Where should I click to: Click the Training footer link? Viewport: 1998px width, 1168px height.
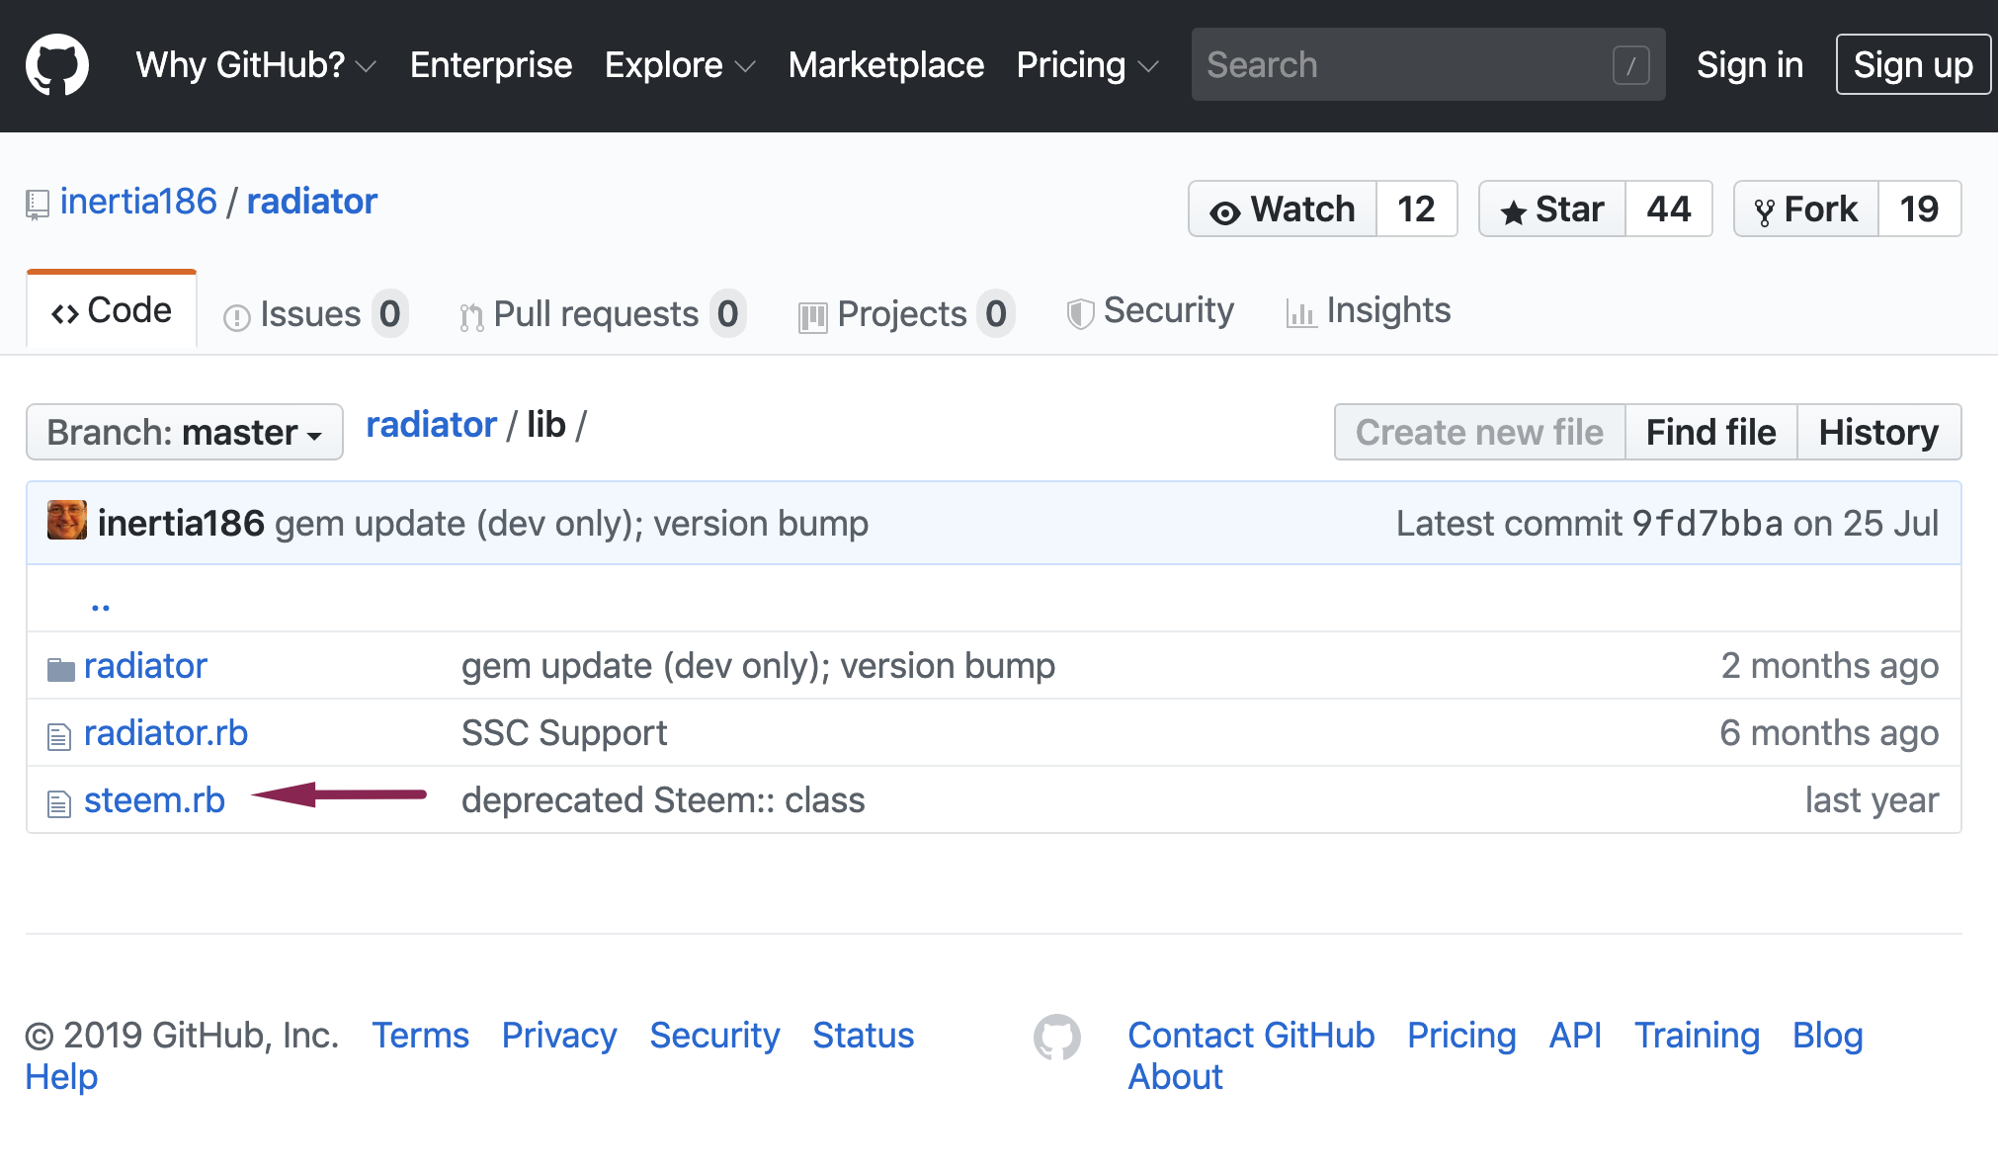click(x=1697, y=1036)
